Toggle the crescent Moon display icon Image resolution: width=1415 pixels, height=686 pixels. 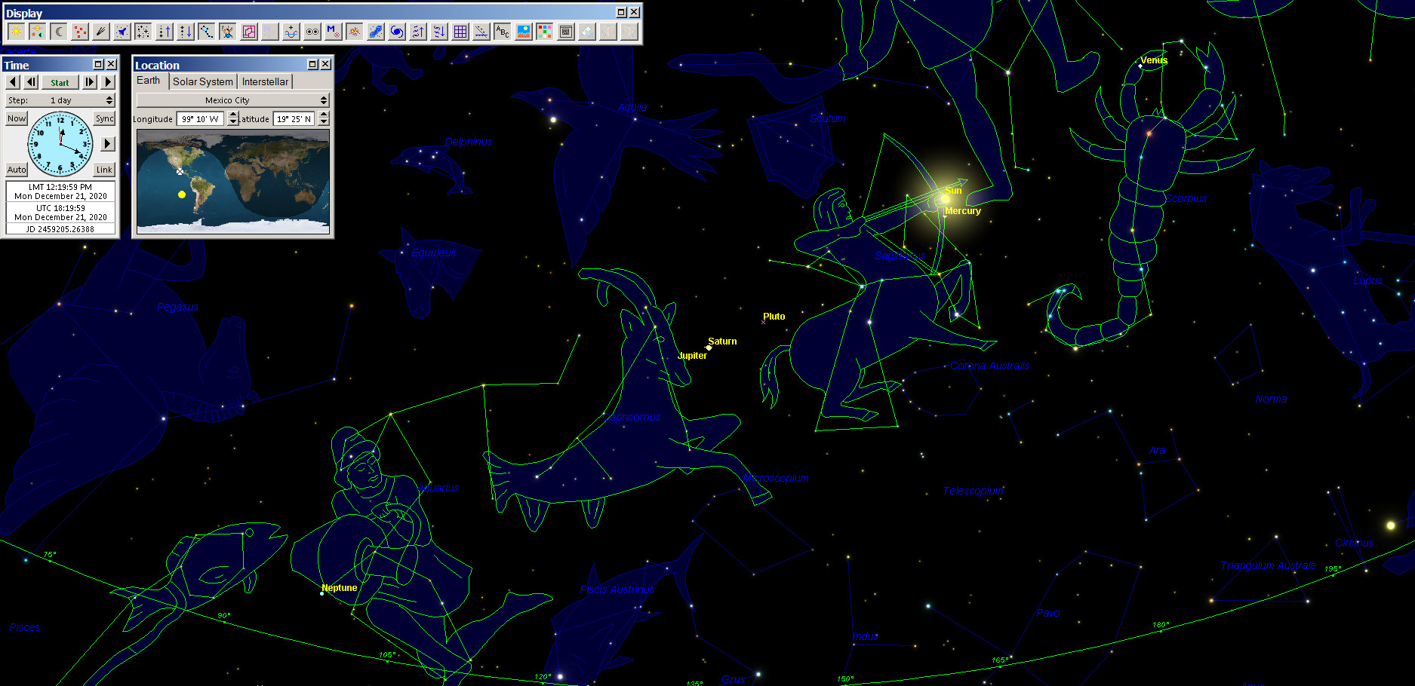click(58, 32)
